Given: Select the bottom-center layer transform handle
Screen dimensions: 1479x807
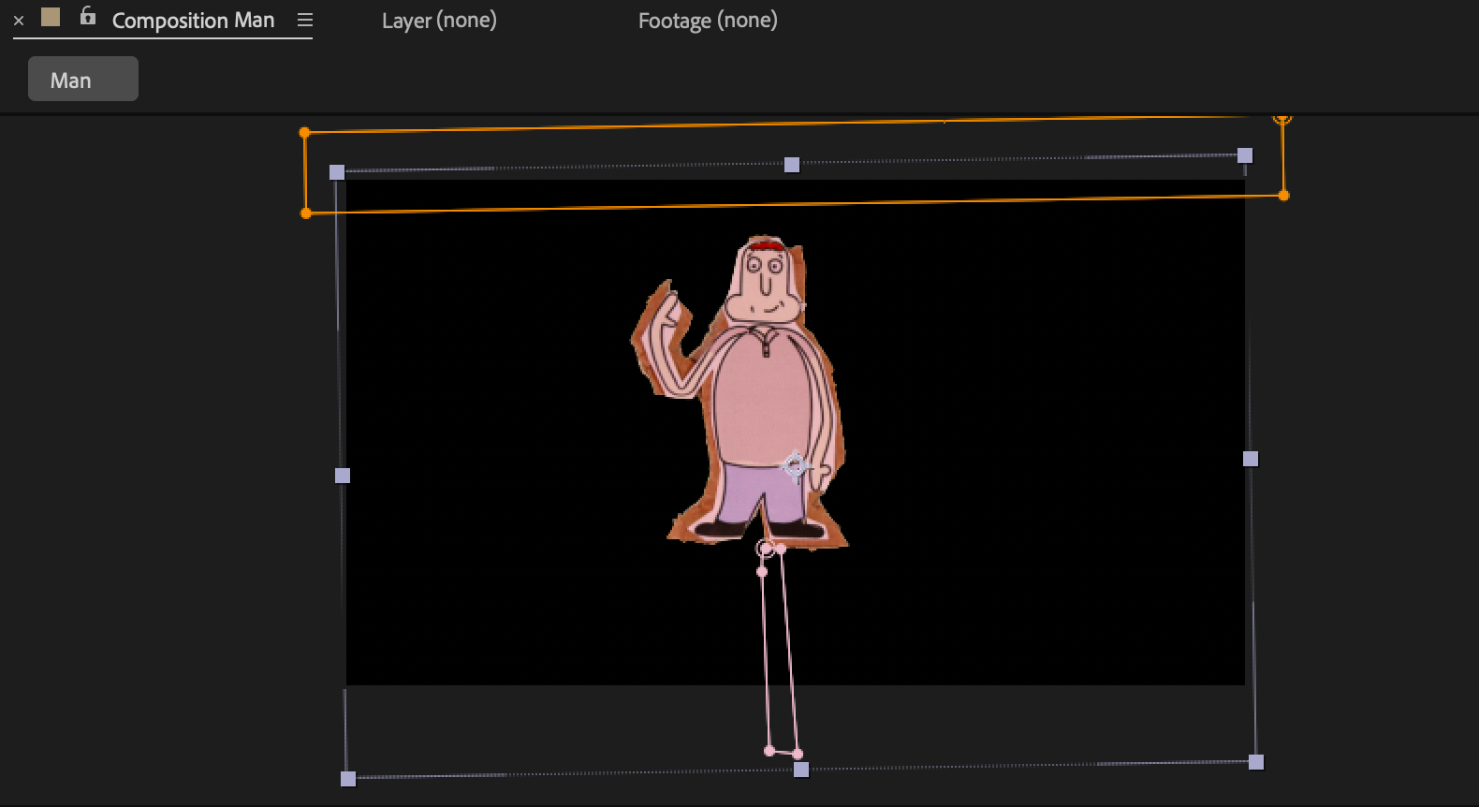Looking at the screenshot, I should [x=801, y=770].
